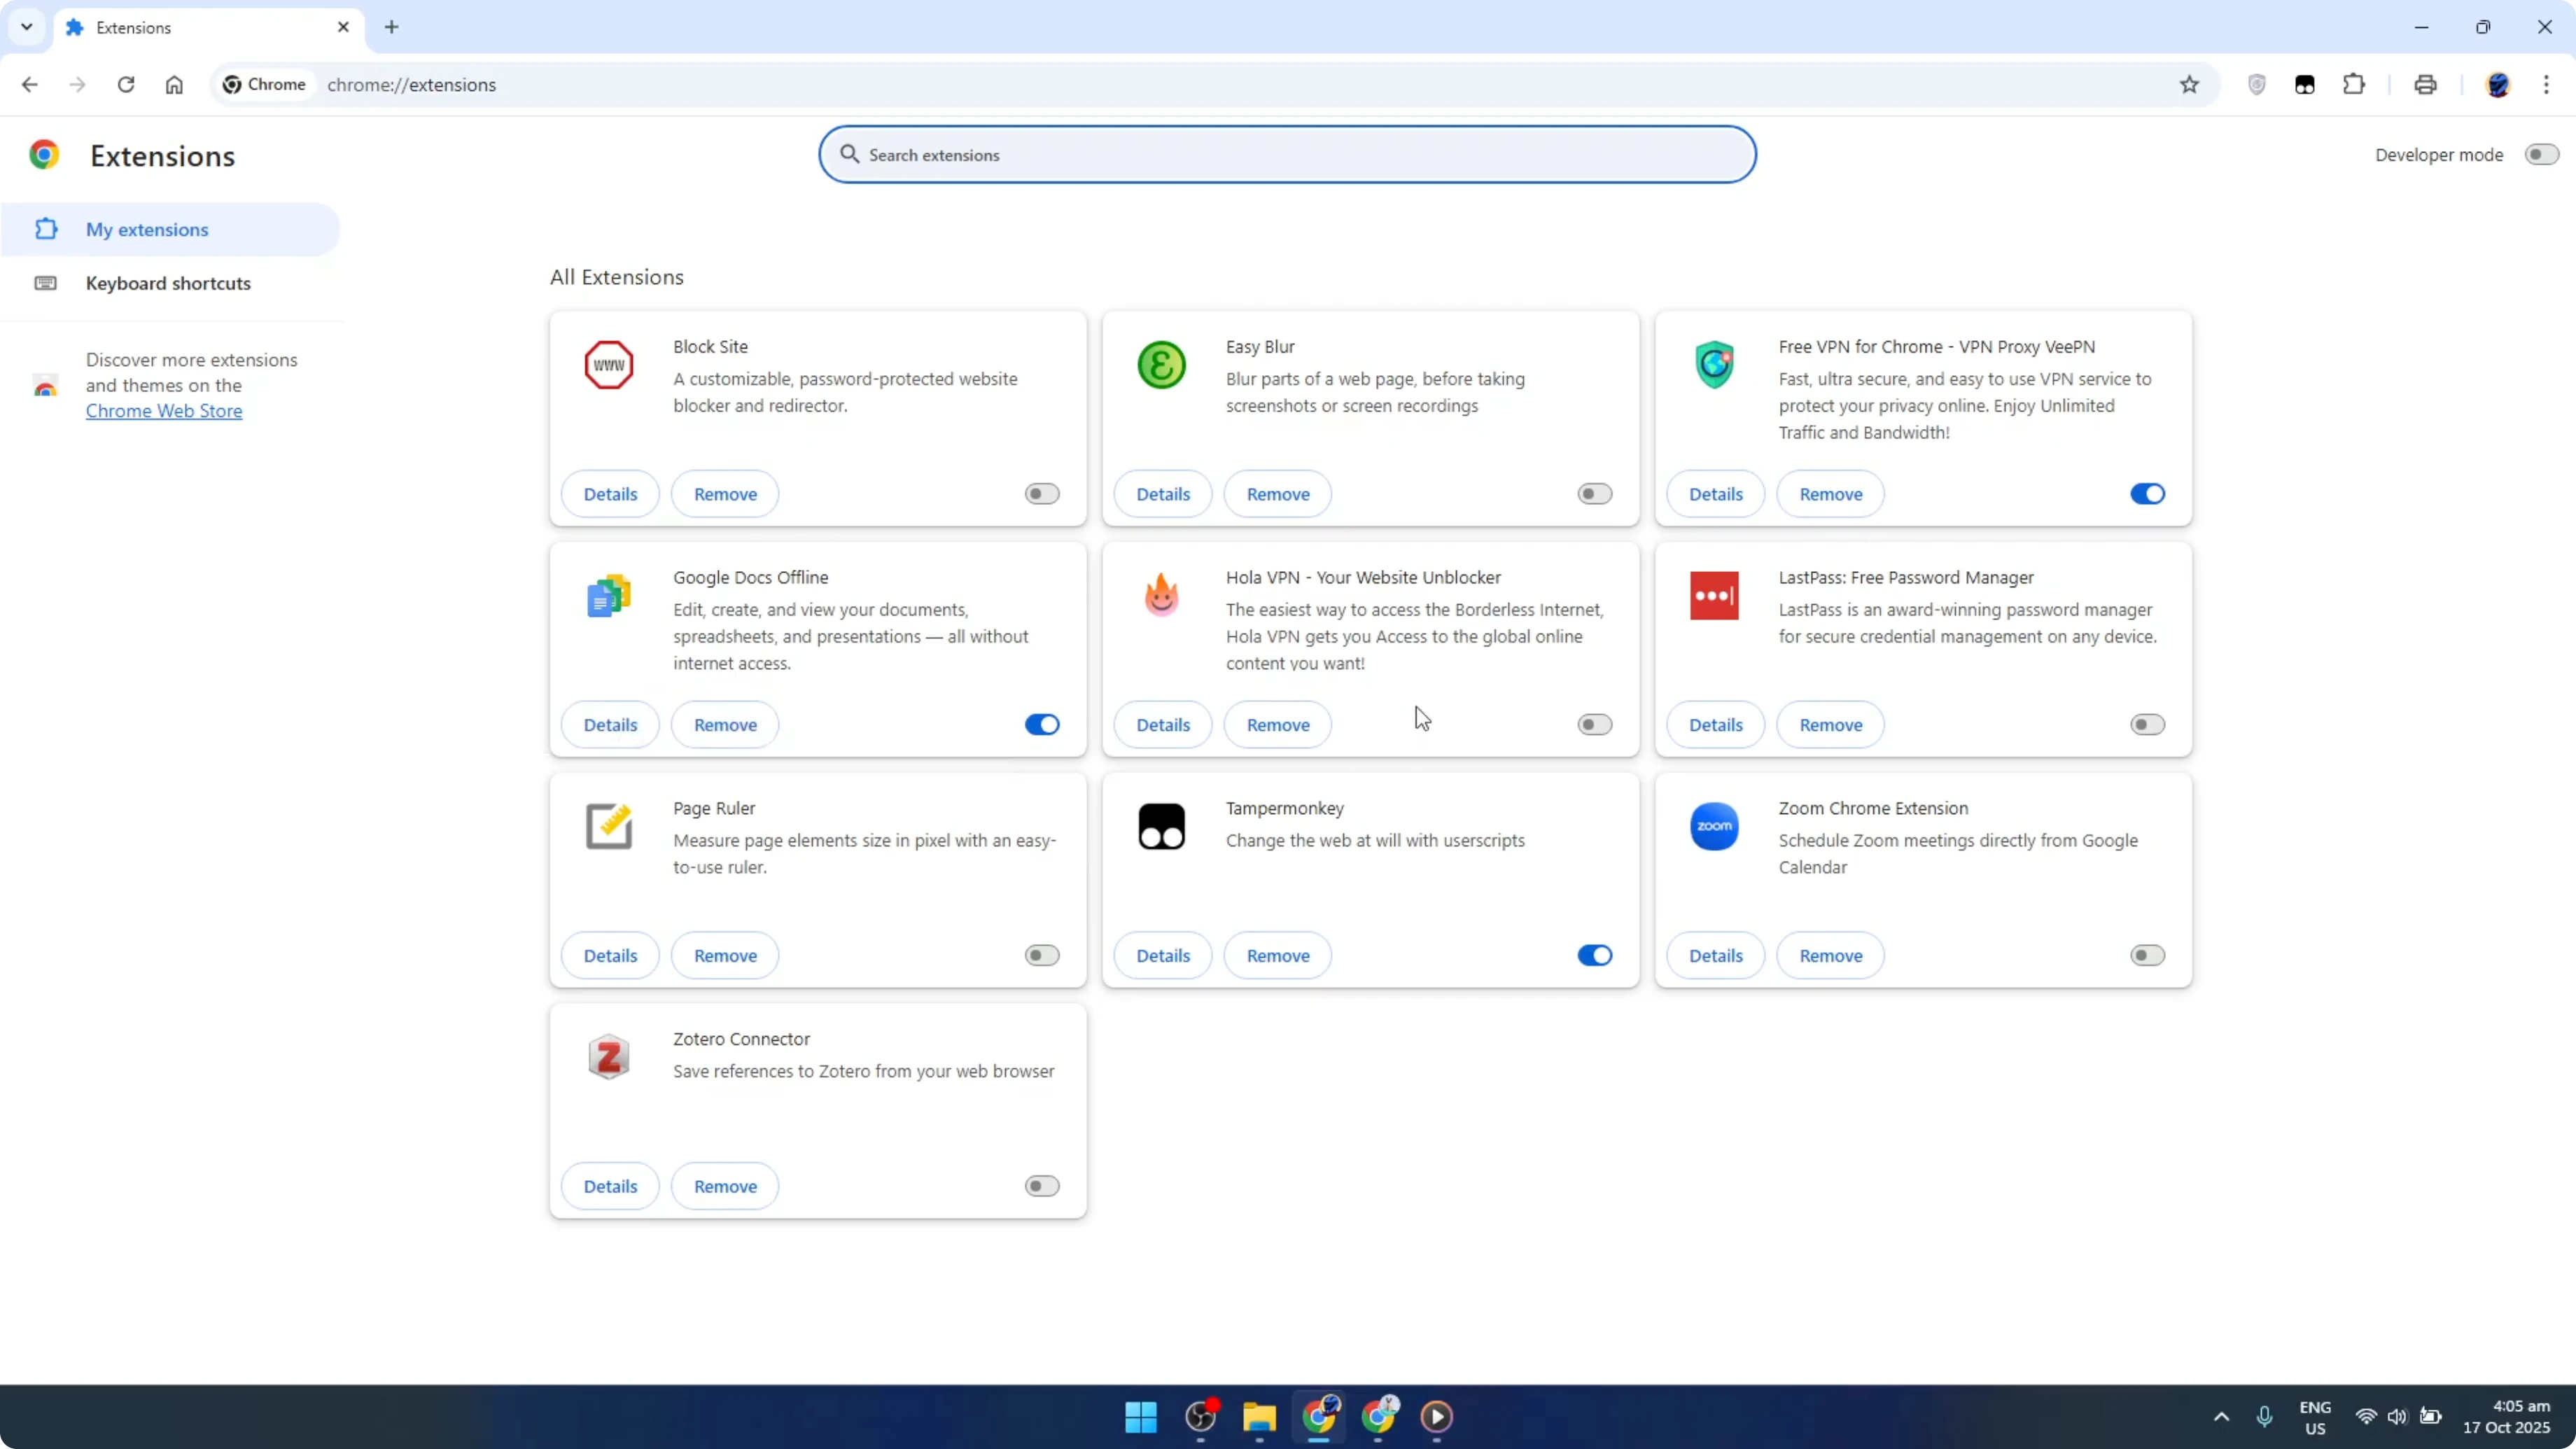Open Details for Tampermonkey
The height and width of the screenshot is (1449, 2576).
coord(1163,956)
